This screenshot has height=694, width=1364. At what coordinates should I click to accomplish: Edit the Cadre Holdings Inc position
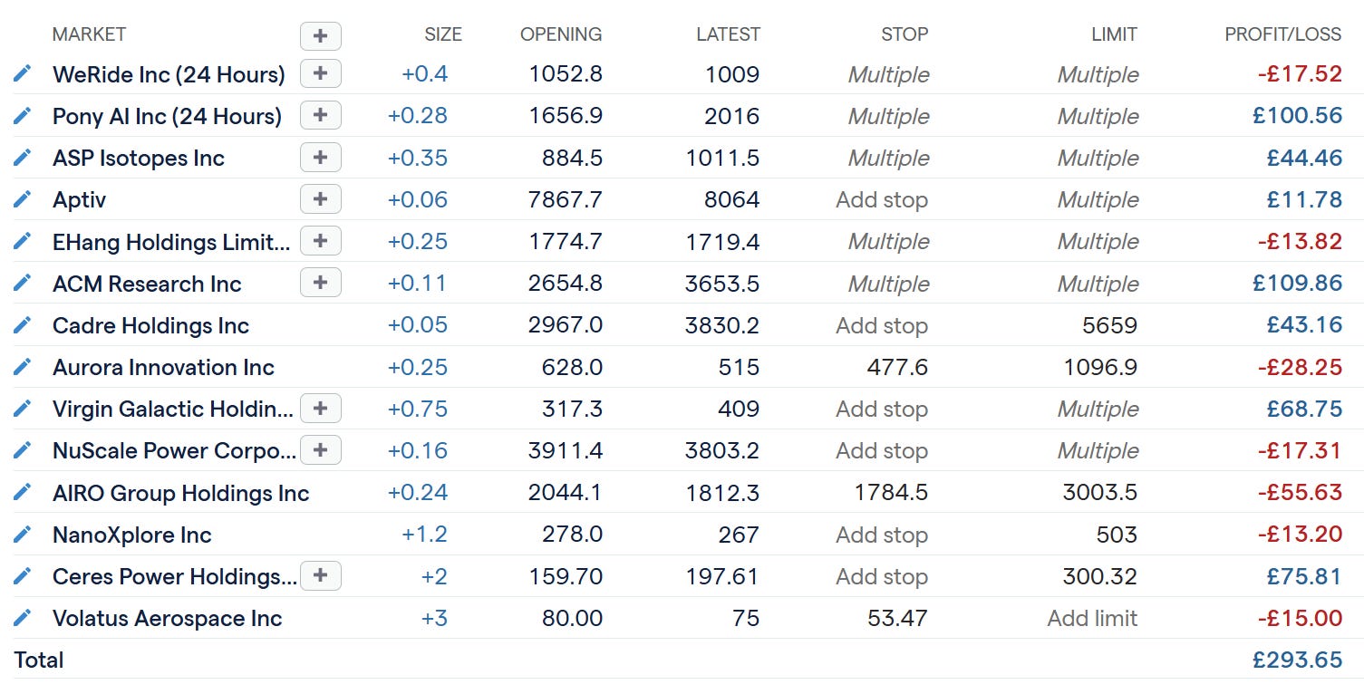22,325
